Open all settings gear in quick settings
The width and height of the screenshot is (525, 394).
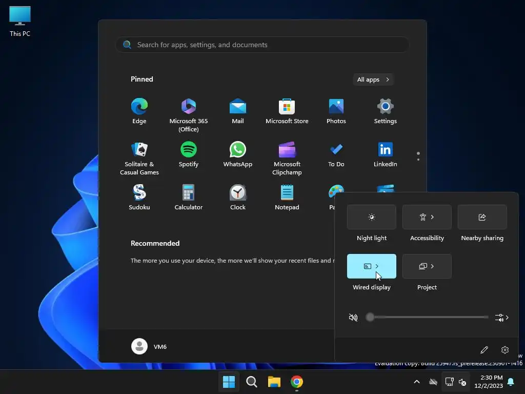(505, 350)
